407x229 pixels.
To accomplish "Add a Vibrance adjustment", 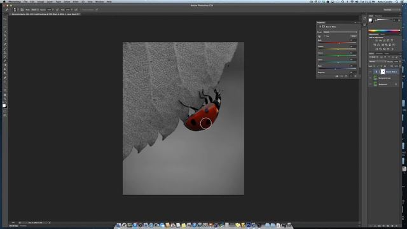I will click(392, 40).
